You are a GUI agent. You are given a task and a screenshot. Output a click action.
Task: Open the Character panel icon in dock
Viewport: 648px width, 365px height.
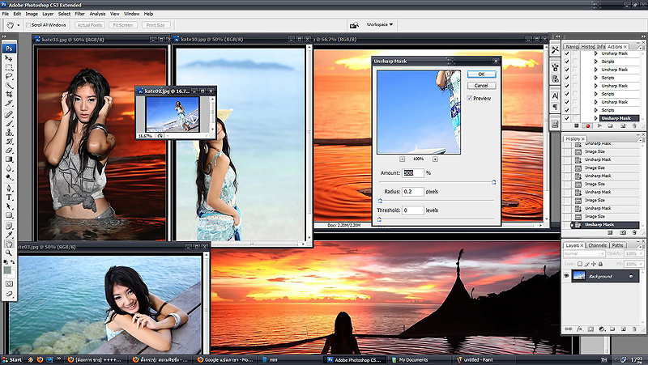coord(555,95)
